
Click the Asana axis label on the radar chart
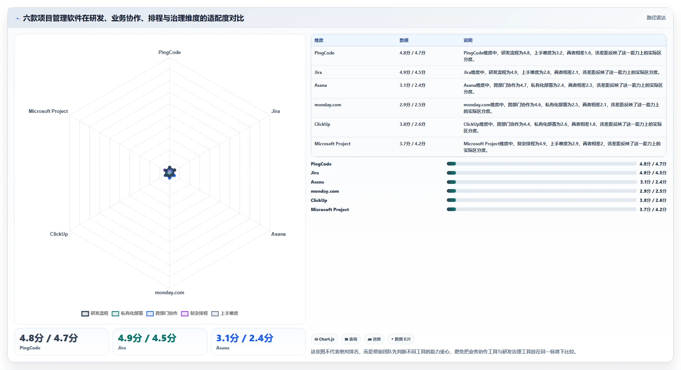[278, 234]
